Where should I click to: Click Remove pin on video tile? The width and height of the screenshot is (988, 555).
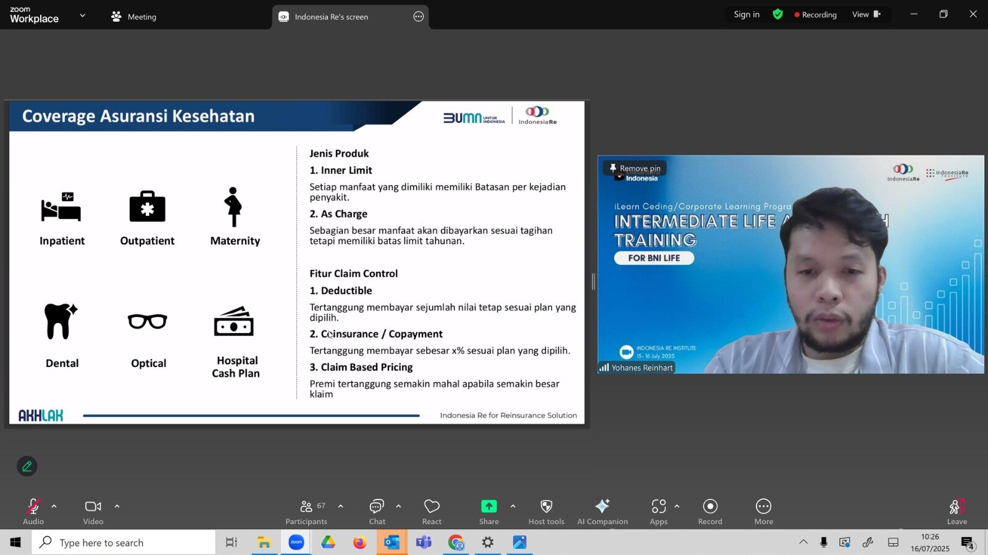click(x=635, y=168)
